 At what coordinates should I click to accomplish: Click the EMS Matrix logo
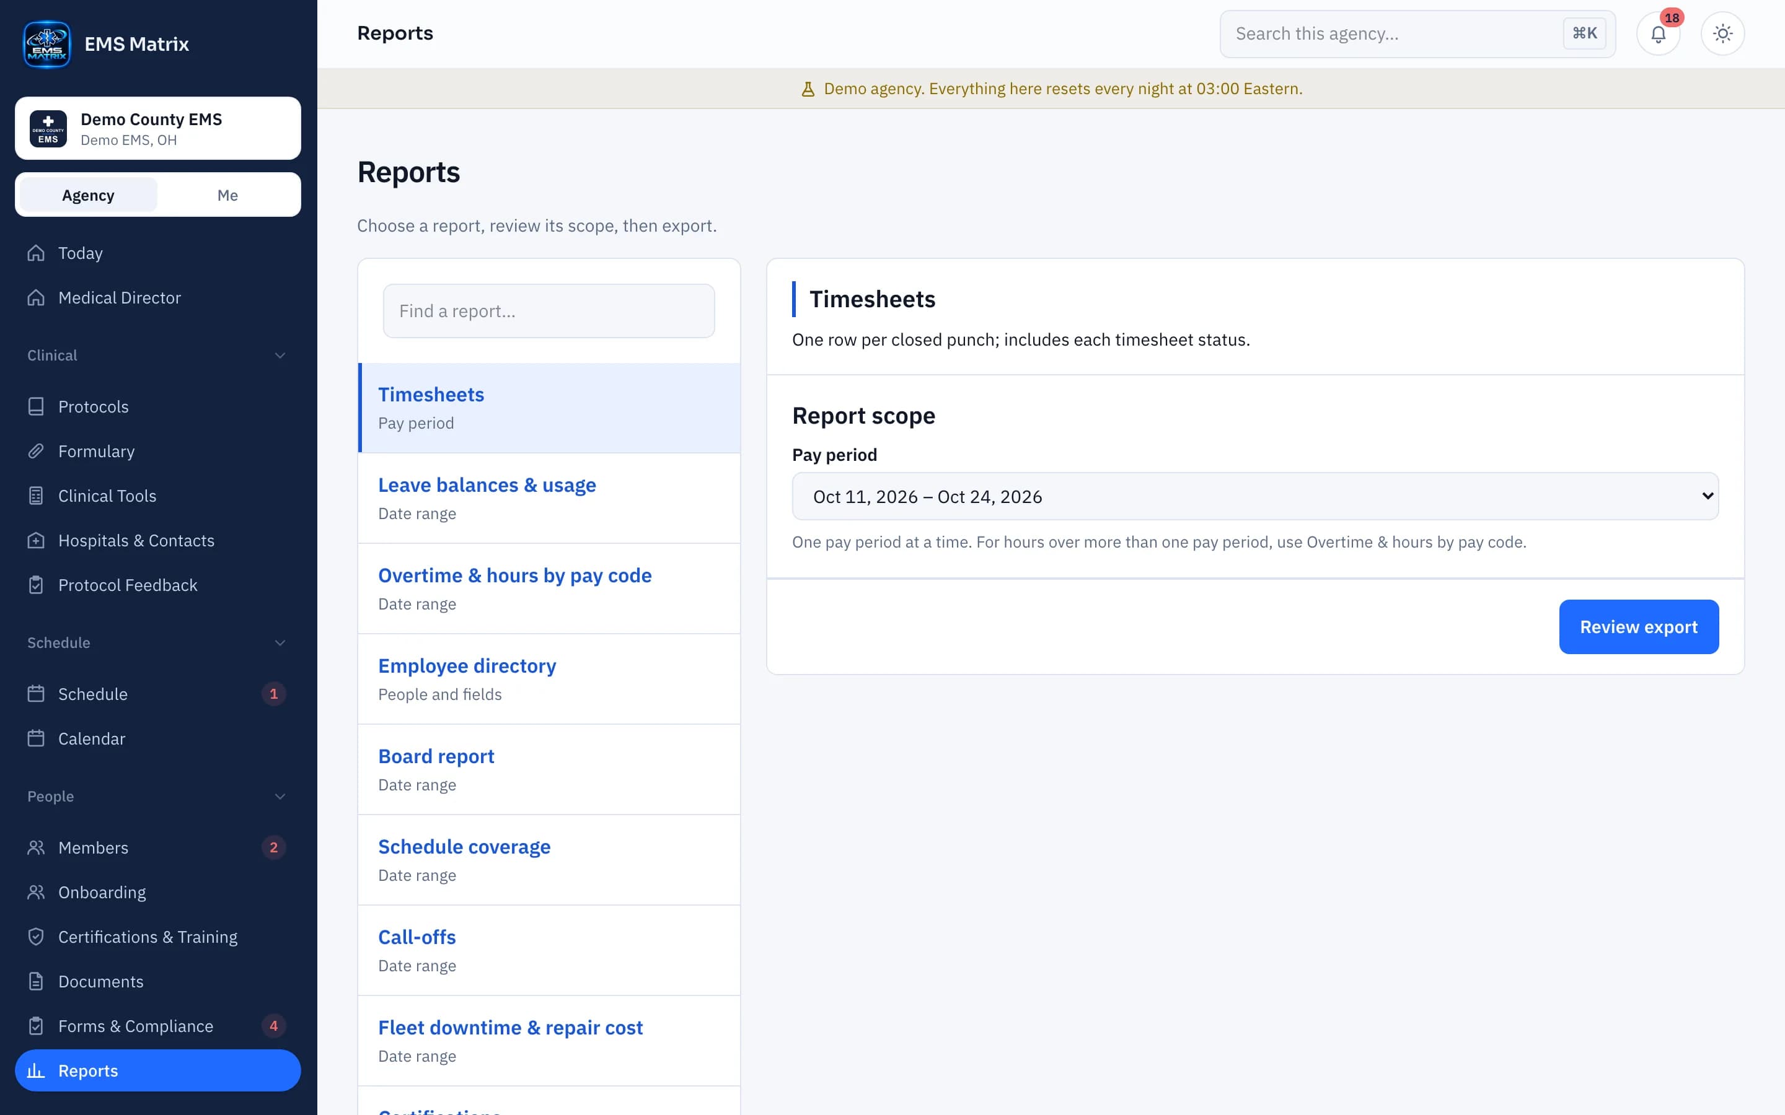pos(47,44)
